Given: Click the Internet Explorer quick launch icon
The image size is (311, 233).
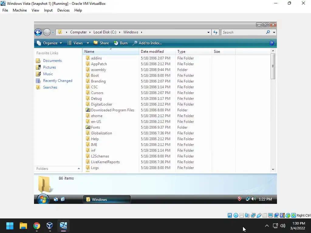Looking at the screenshot, I should (63, 199).
